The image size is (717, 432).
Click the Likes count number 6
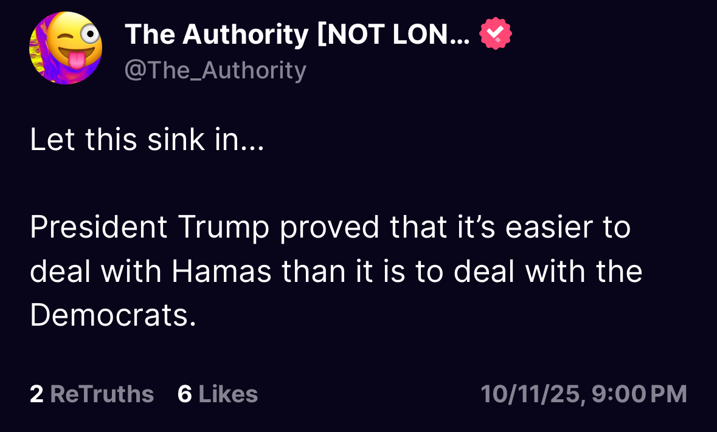185,394
